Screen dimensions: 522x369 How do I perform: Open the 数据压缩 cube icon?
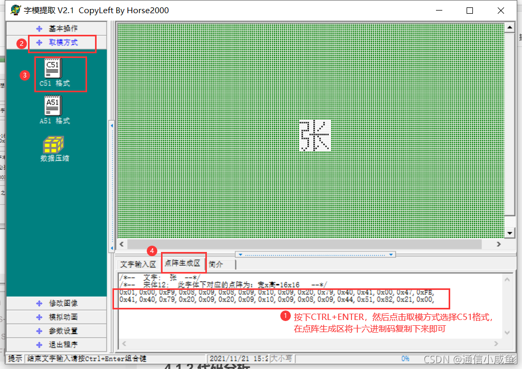[53, 144]
